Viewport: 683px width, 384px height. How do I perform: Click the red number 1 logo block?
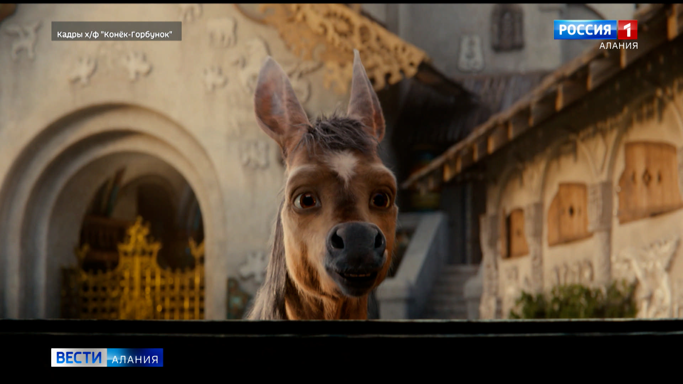click(x=628, y=30)
